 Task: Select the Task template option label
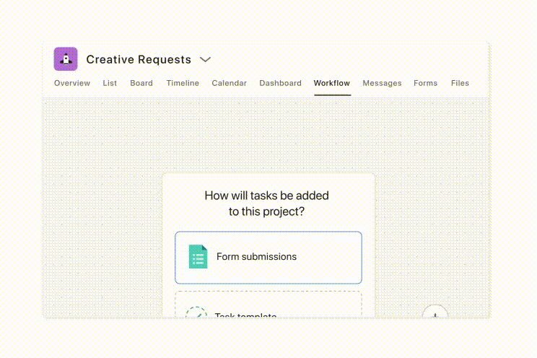point(246,315)
